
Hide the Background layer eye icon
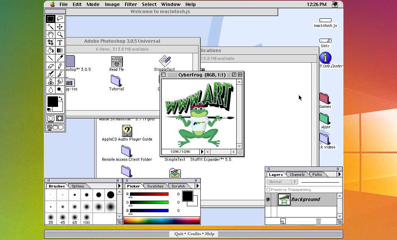point(268,200)
